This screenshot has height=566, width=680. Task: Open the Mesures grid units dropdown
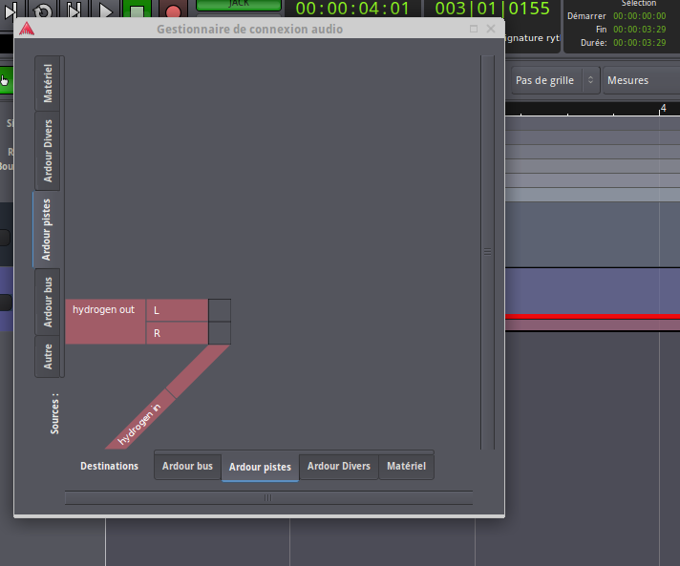(x=641, y=80)
